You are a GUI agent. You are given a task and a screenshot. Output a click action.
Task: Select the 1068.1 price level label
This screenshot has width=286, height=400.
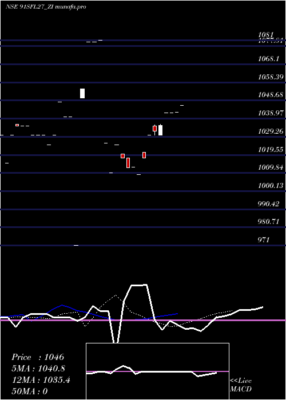(x=268, y=59)
